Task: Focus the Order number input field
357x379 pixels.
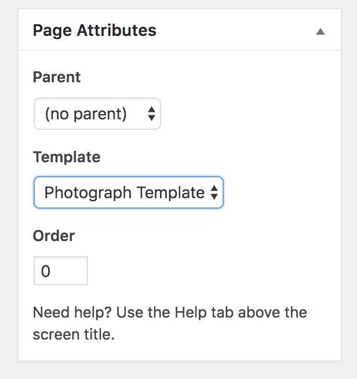Action: (61, 271)
